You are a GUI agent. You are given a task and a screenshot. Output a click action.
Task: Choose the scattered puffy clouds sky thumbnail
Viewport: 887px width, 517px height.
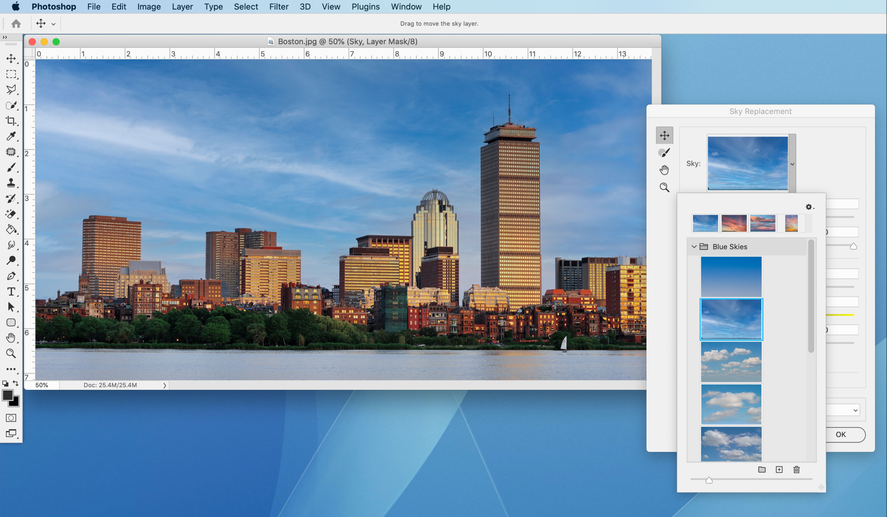pyautogui.click(x=731, y=362)
